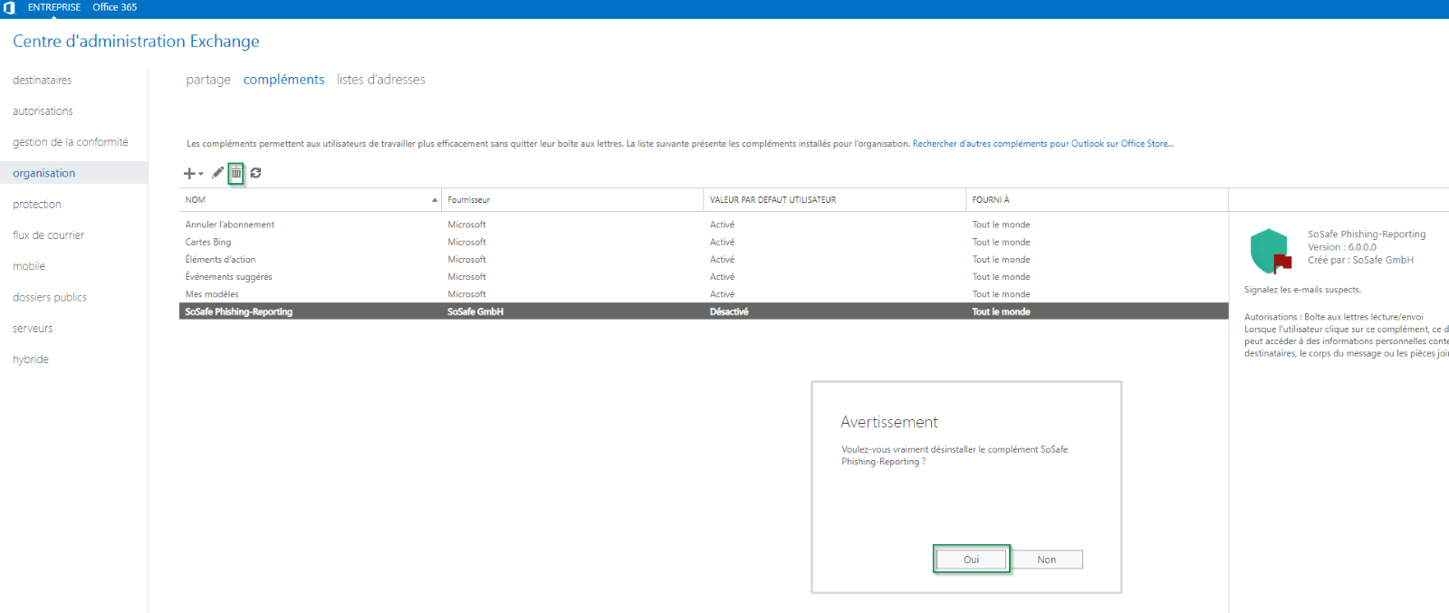Open the Office Store add-ins link
1449x613 pixels.
1042,144
